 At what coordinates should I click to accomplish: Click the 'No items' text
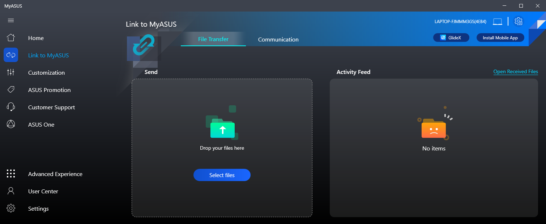tap(434, 148)
